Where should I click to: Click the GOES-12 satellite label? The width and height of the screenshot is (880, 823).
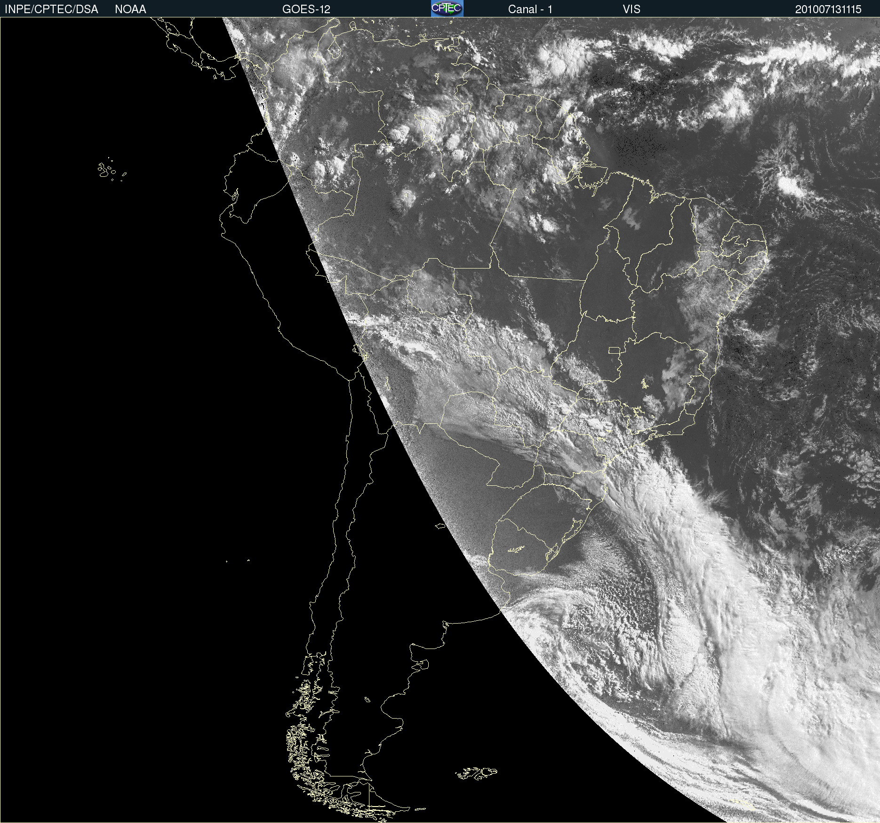coord(306,9)
